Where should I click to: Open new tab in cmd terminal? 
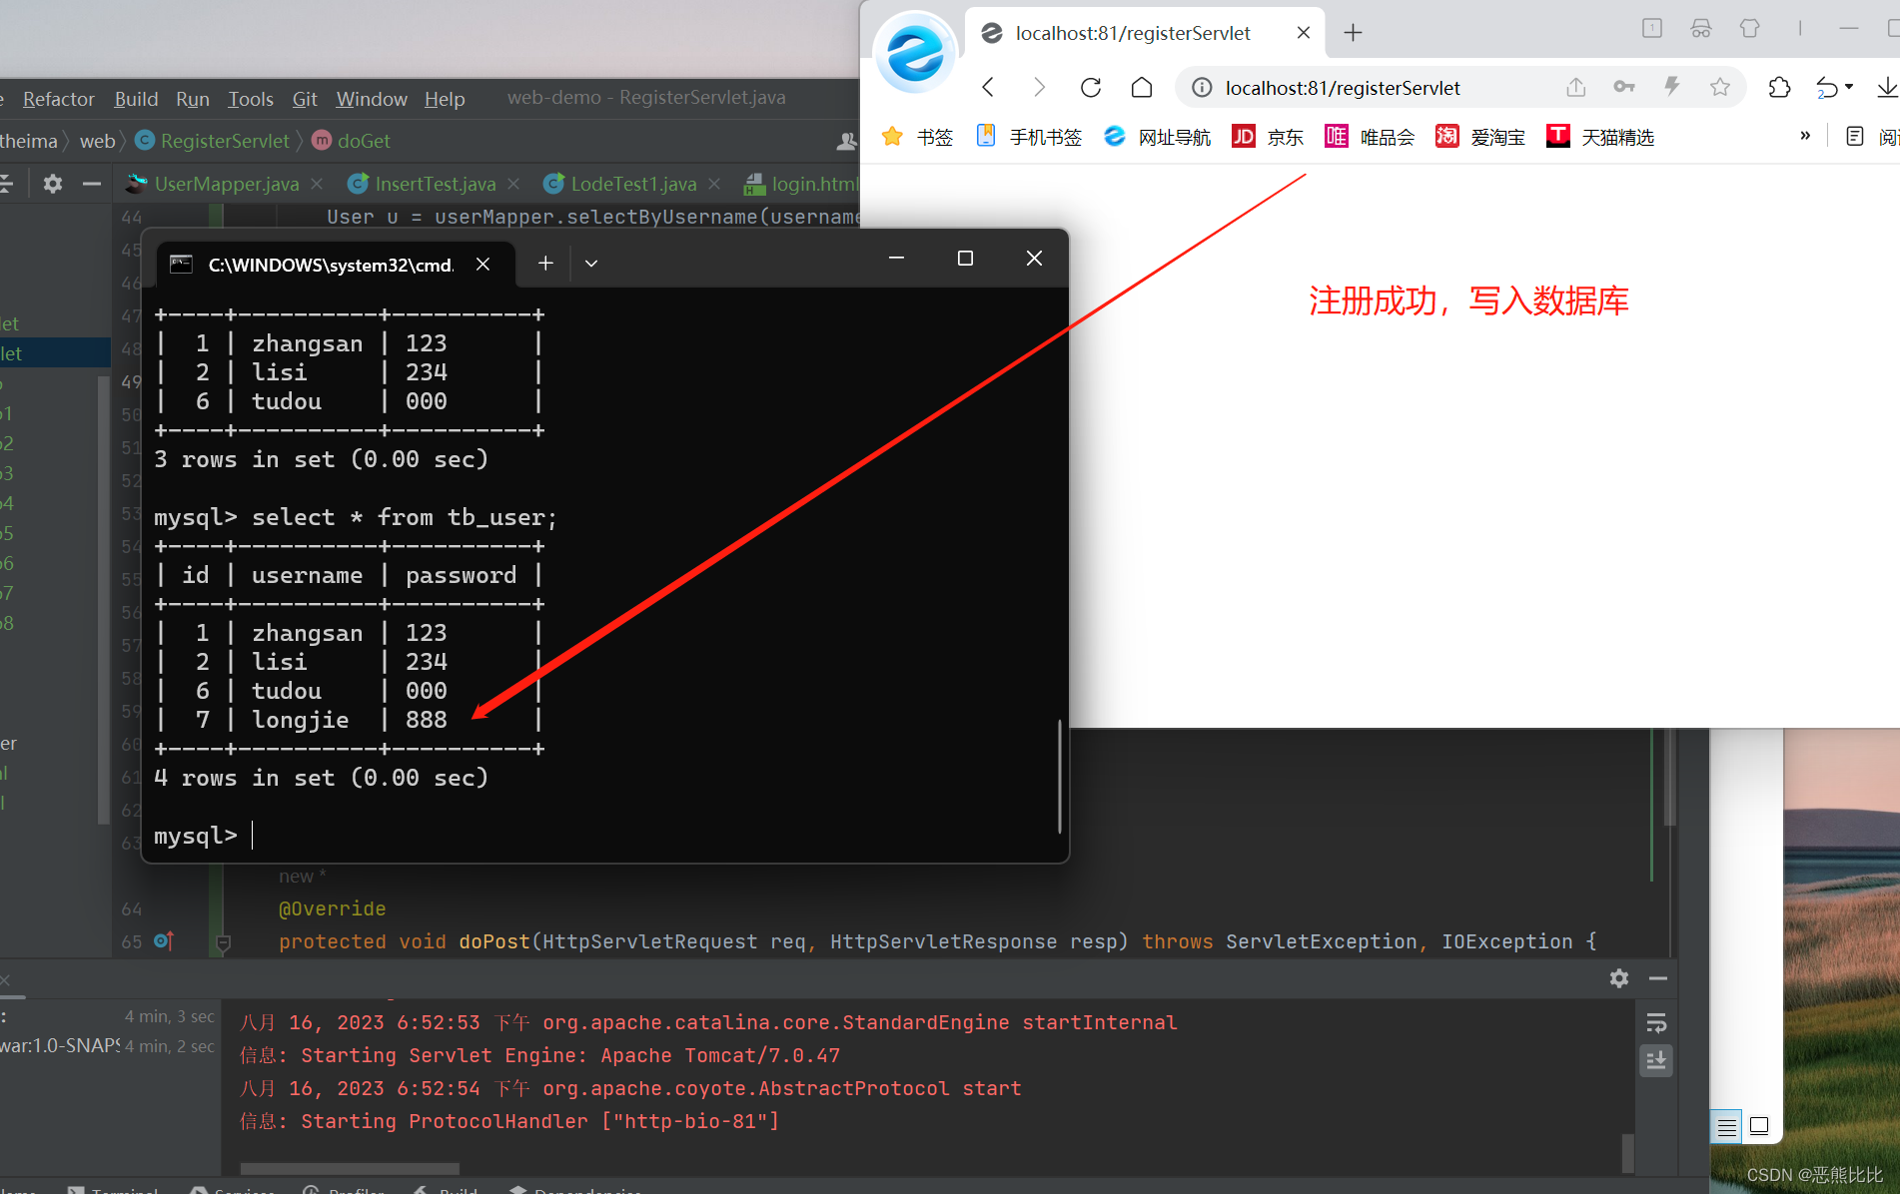pos(545,263)
